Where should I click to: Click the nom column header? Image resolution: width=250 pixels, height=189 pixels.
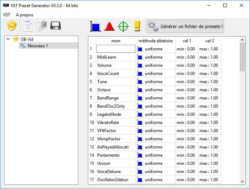click(116, 41)
